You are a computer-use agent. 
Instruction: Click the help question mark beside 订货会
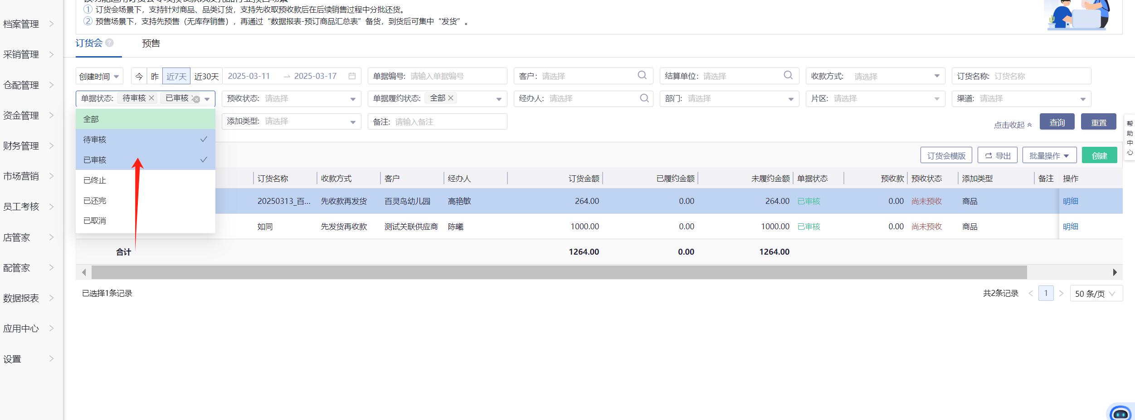pyautogui.click(x=109, y=43)
